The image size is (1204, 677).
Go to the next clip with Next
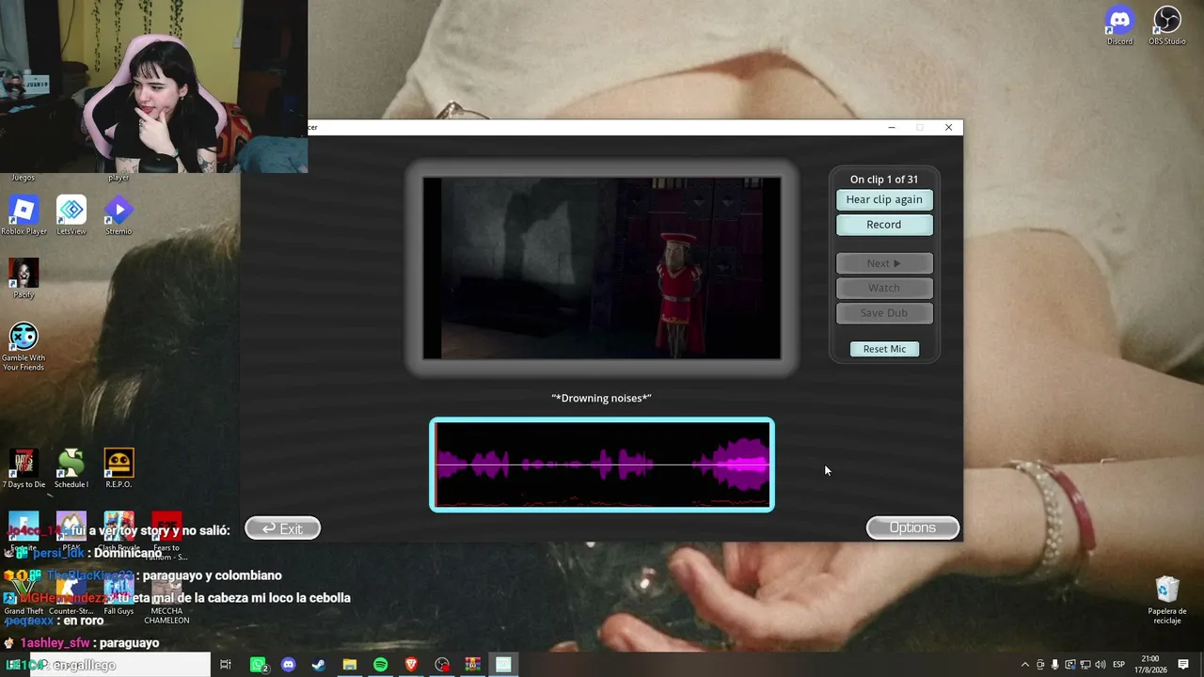coord(884,263)
